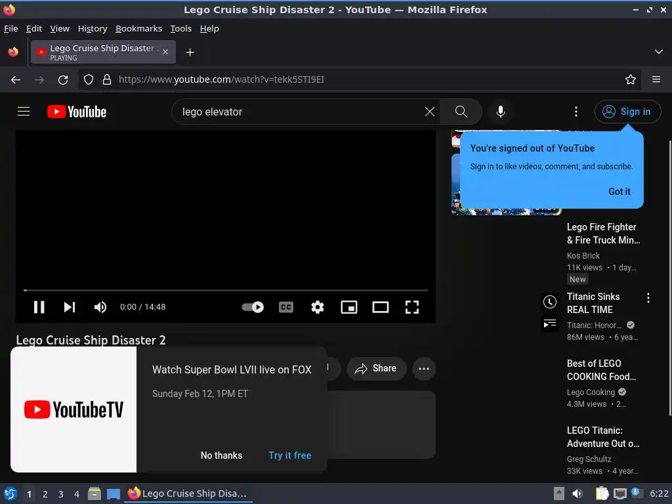Open YouTube hamburger guide menu
Screen dimensions: 672x504
click(x=24, y=112)
